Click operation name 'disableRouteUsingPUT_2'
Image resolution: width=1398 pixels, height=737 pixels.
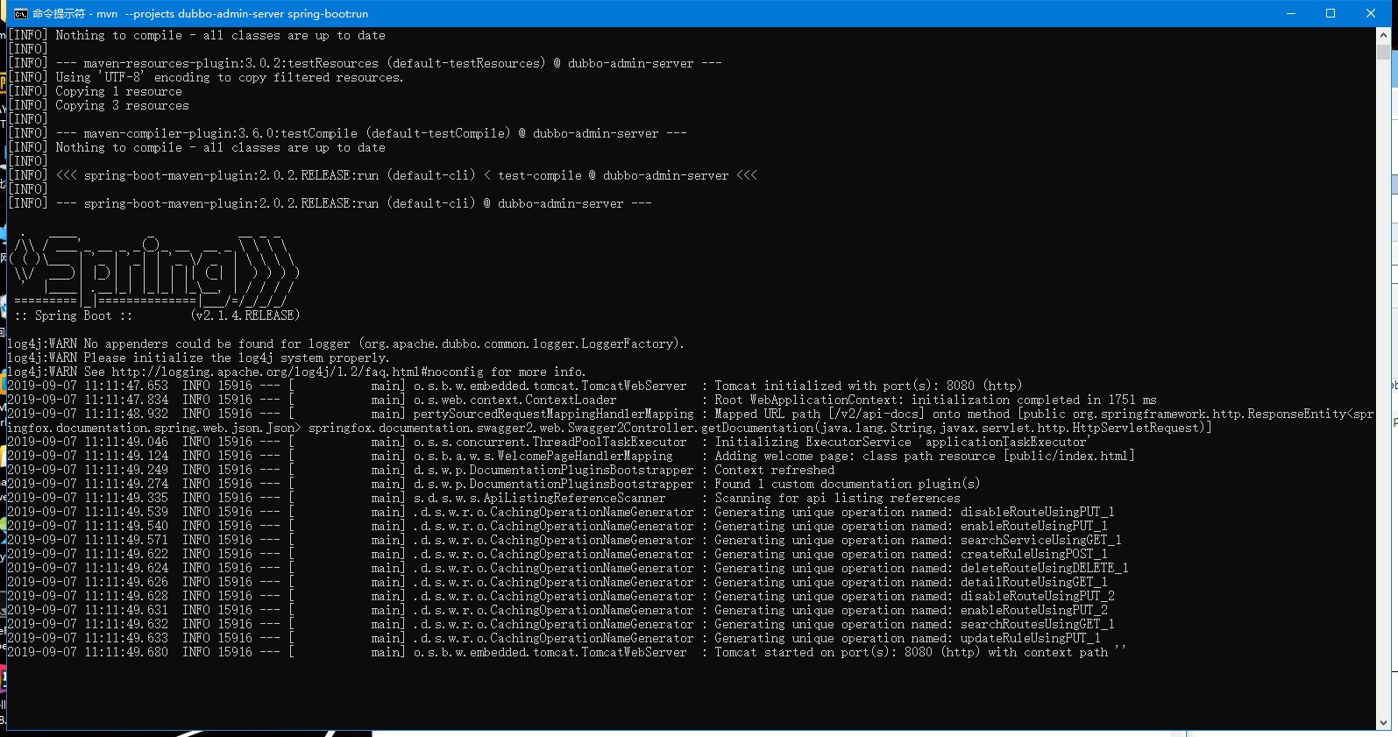click(1037, 596)
